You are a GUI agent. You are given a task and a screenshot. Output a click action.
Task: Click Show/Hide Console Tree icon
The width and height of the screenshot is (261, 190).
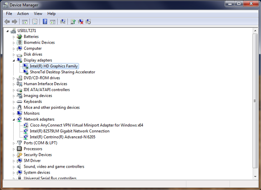(25, 22)
